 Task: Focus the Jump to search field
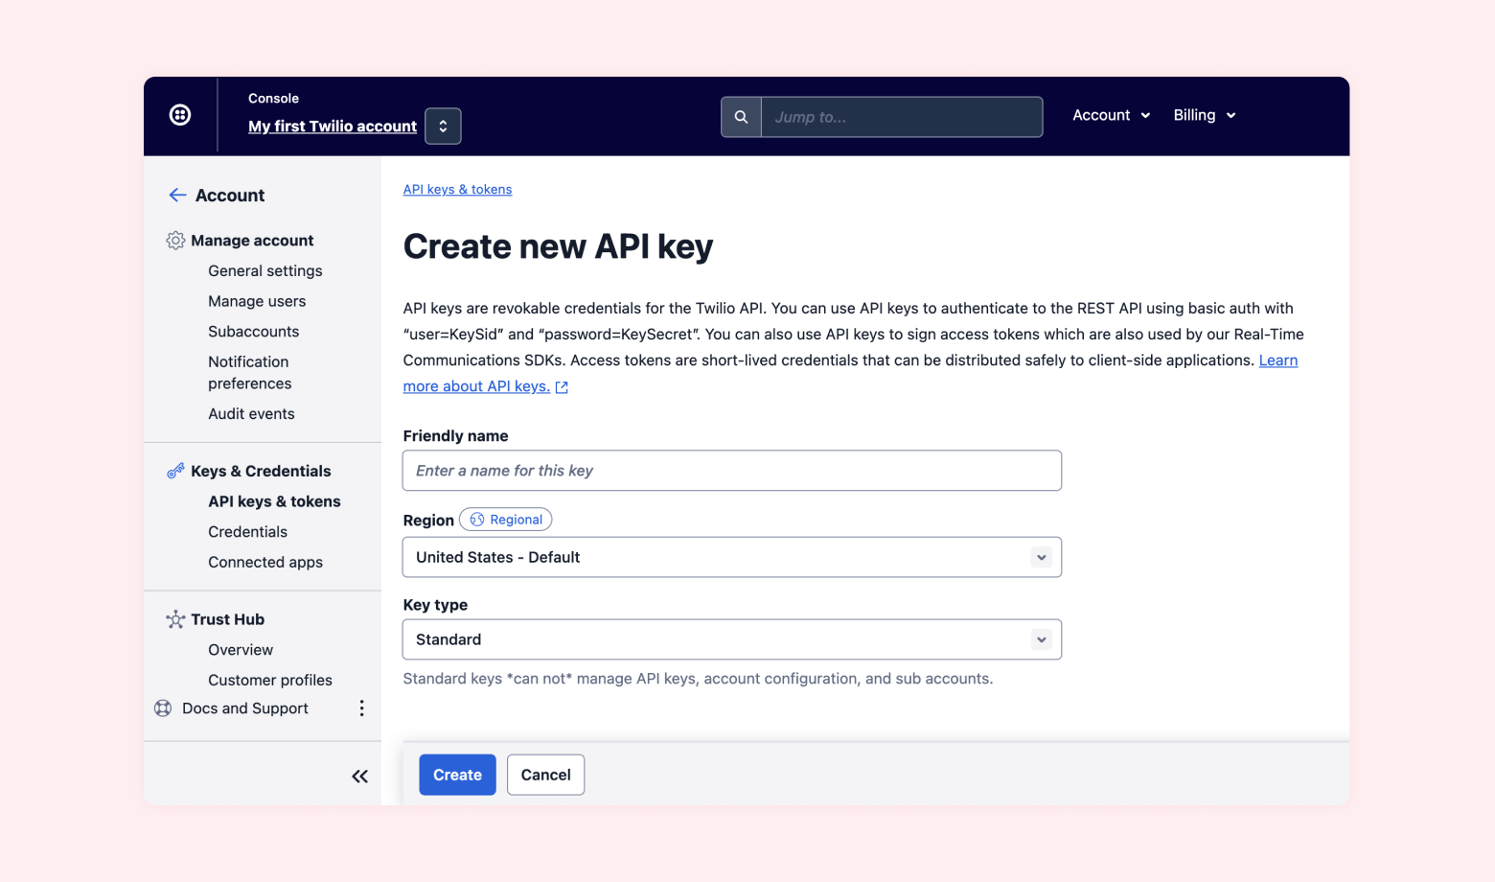902,117
